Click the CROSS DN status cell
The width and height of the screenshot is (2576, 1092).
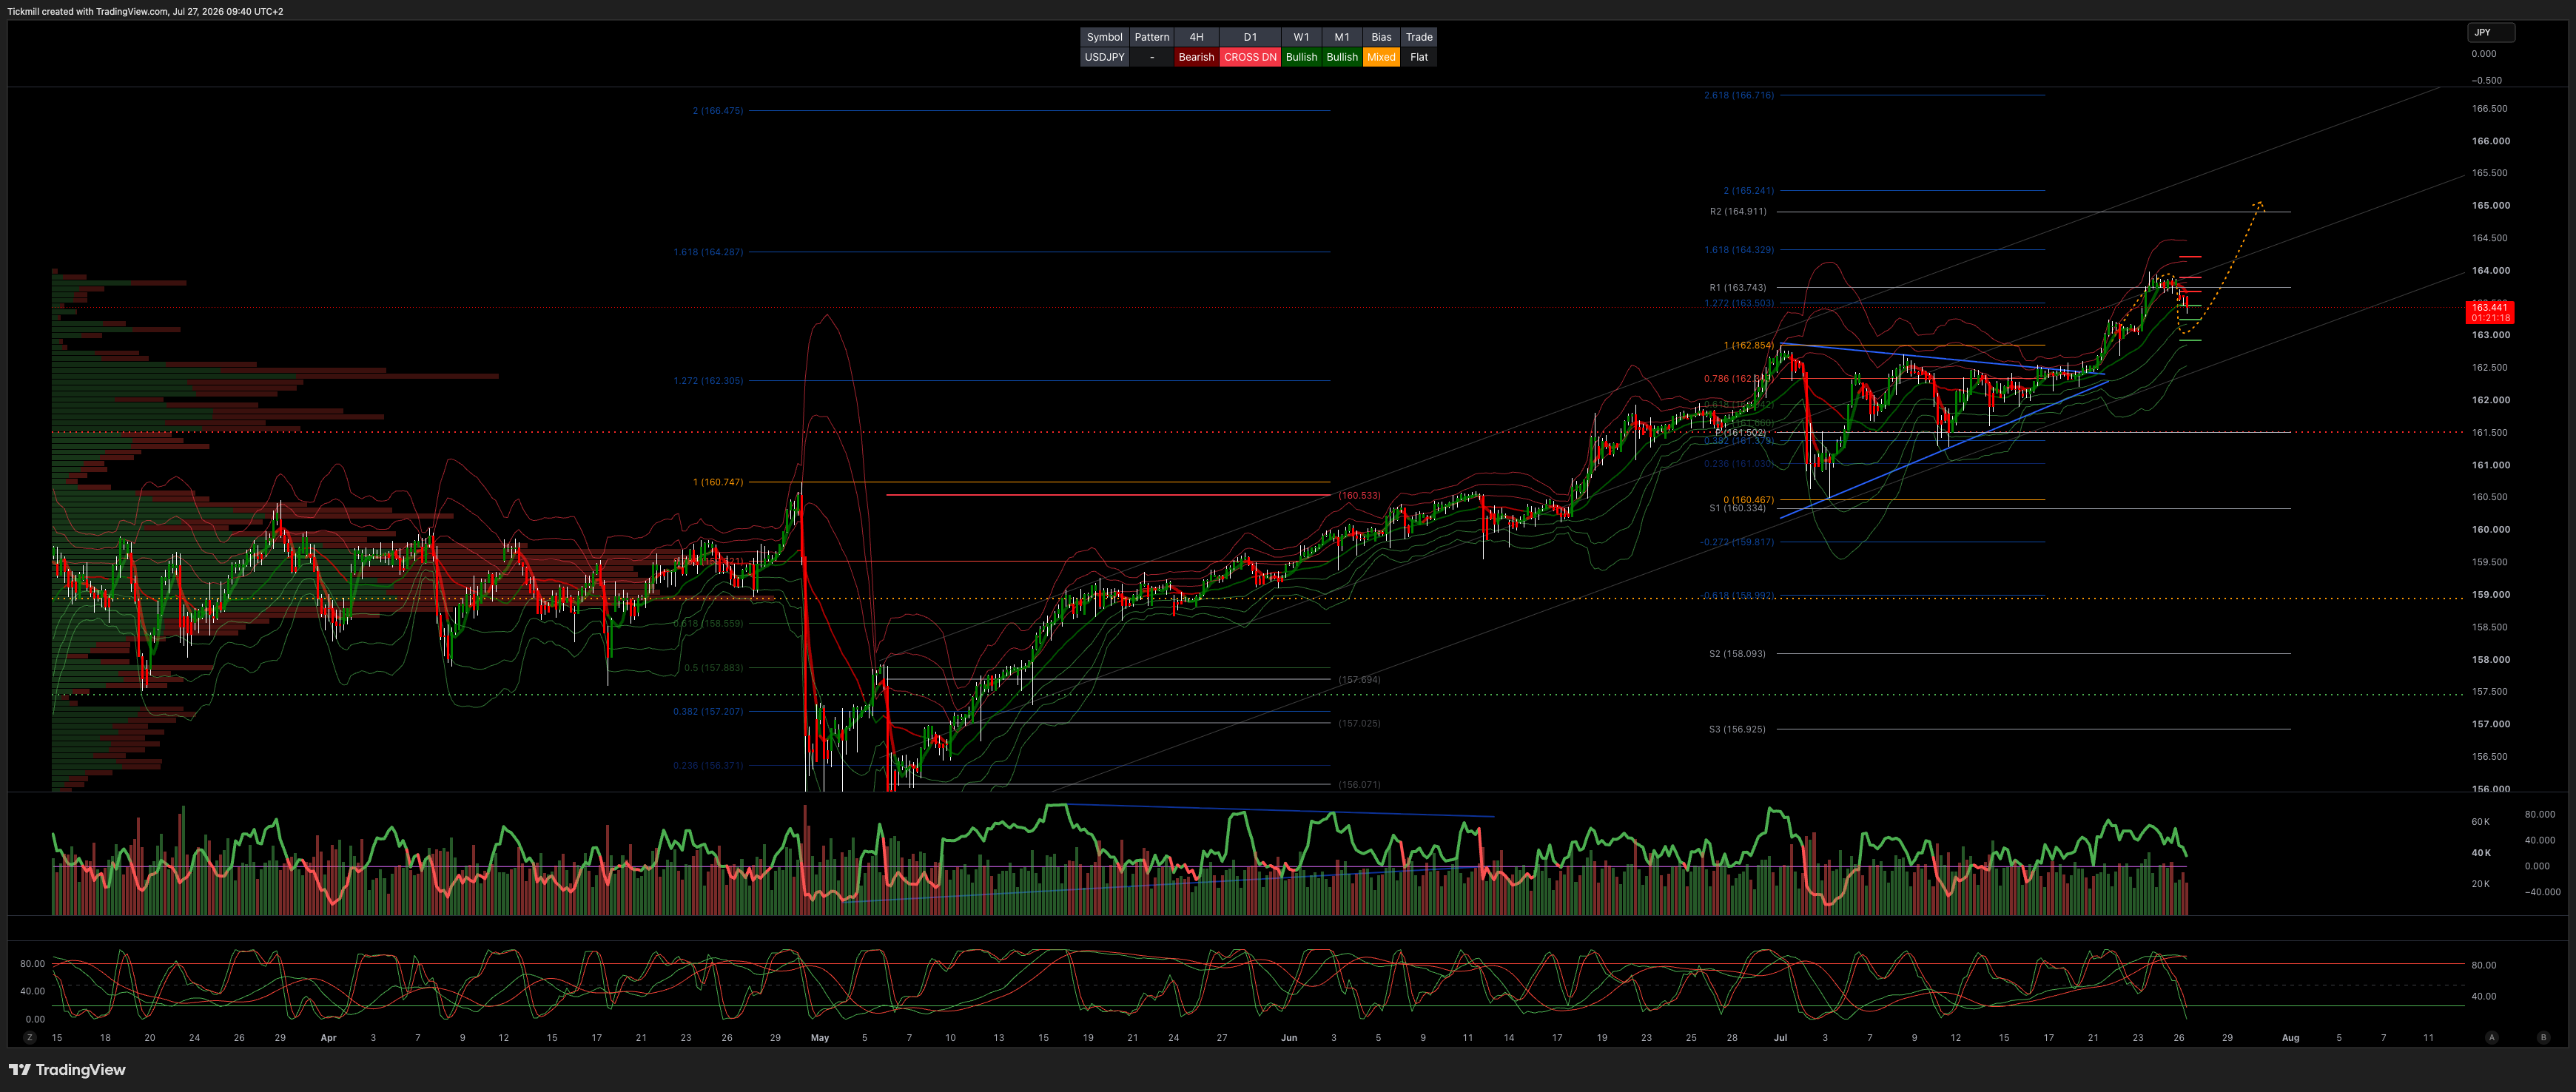point(1250,57)
